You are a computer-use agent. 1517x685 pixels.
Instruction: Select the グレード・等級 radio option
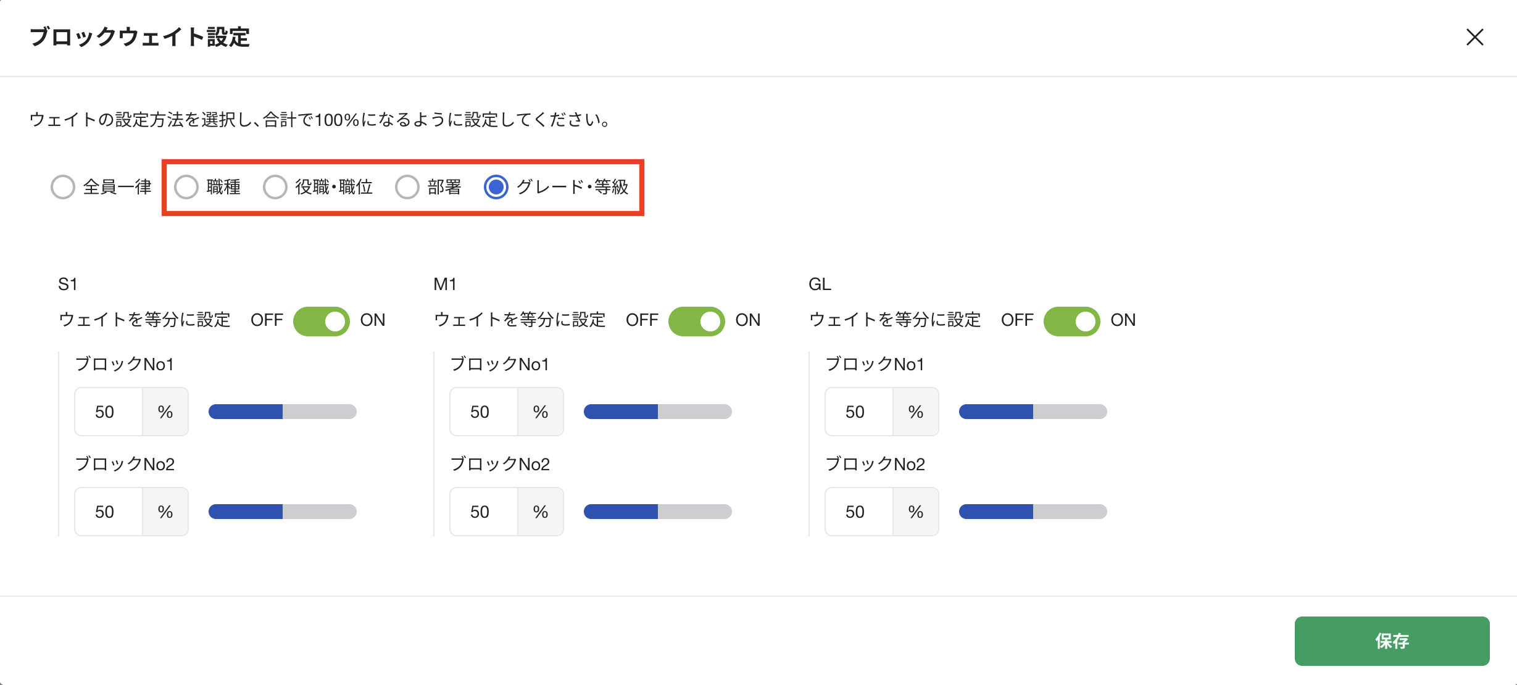coord(496,187)
